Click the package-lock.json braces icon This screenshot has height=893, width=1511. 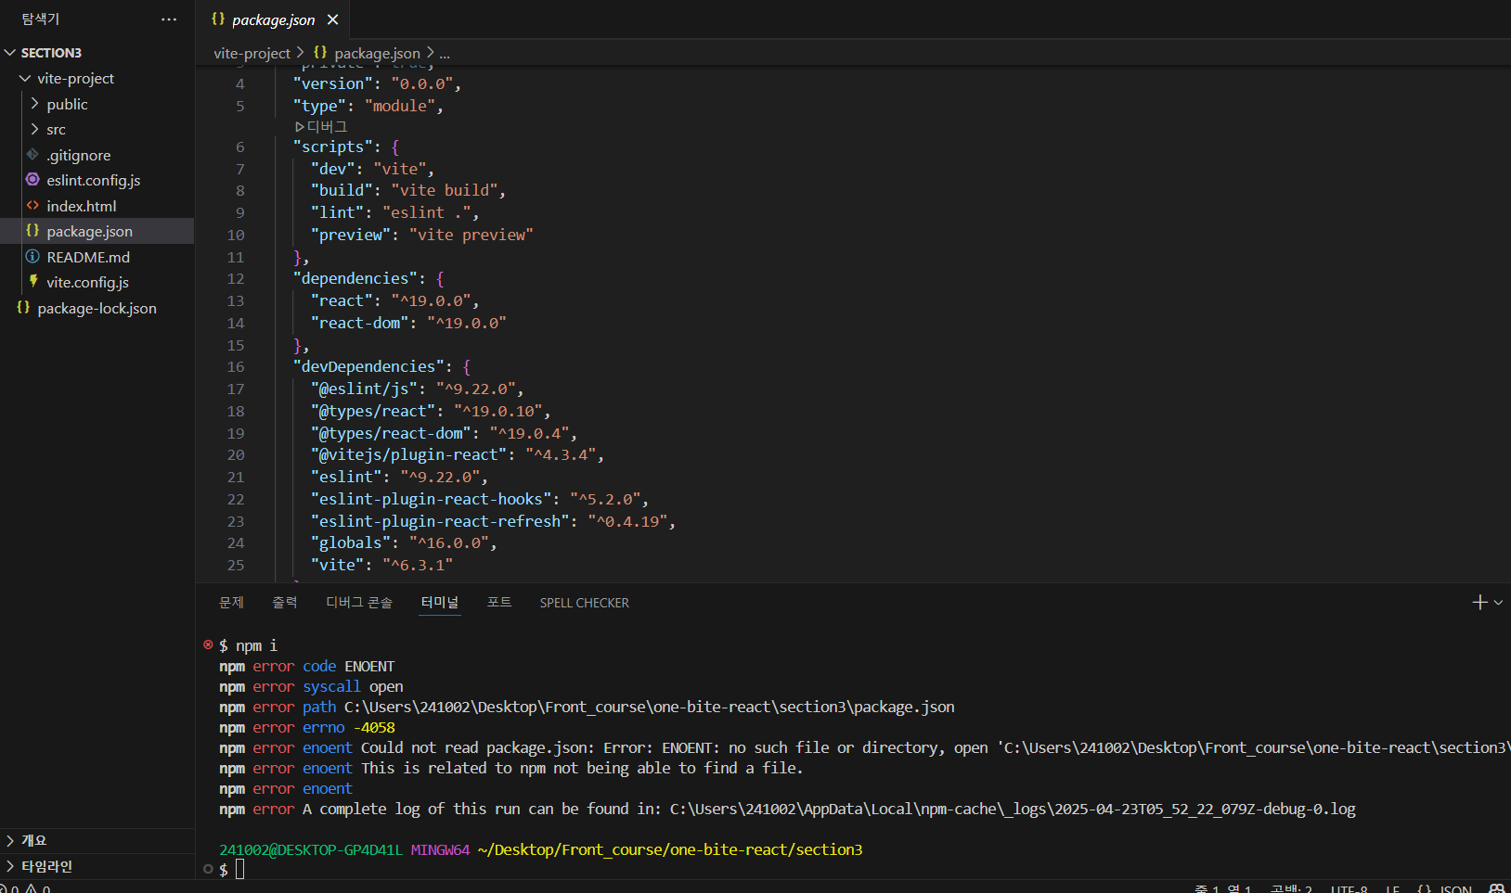(23, 308)
